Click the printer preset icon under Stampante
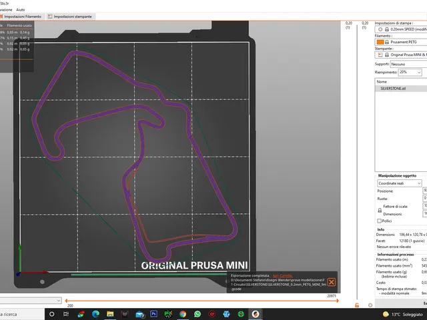The width and height of the screenshot is (427, 320). pyautogui.click(x=380, y=55)
